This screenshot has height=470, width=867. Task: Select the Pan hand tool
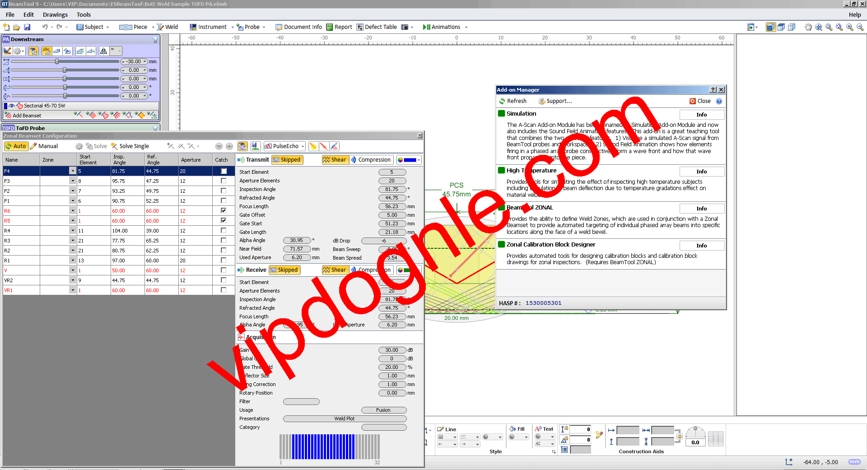coord(808,27)
